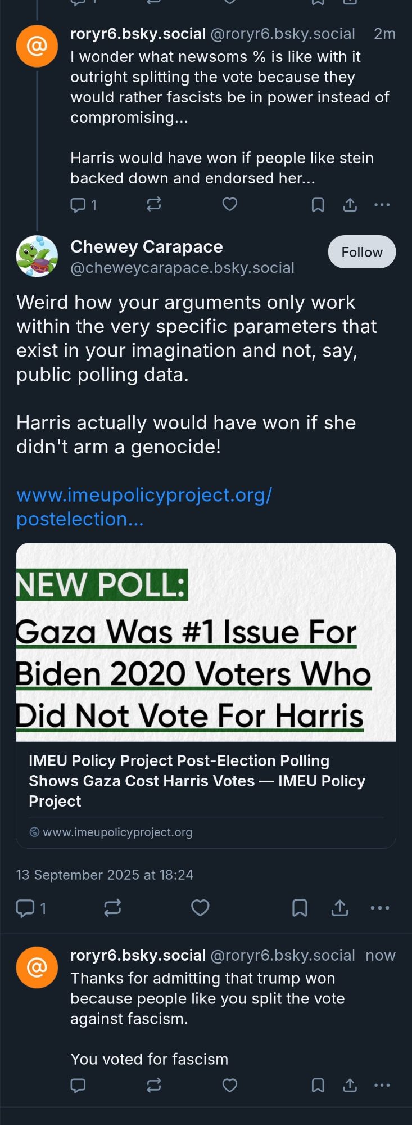The width and height of the screenshot is (412, 1125).
Task: Like the top roryr6 reply about Newsom
Action: click(230, 204)
